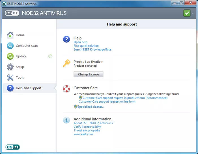Image resolution: width=198 pixels, height=154 pixels.
Task: Click 'Verify license validity' link
Action: (87, 127)
